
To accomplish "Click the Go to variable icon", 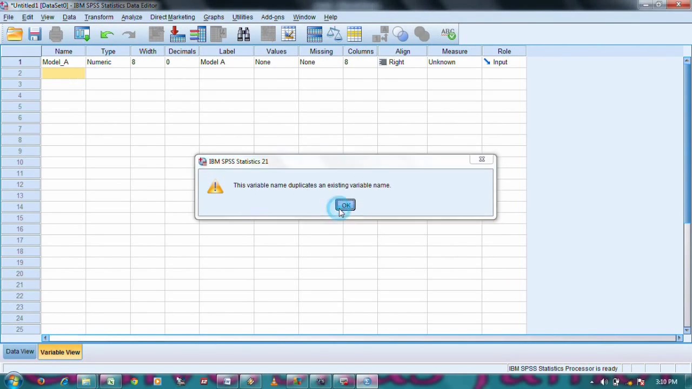I will (x=177, y=35).
